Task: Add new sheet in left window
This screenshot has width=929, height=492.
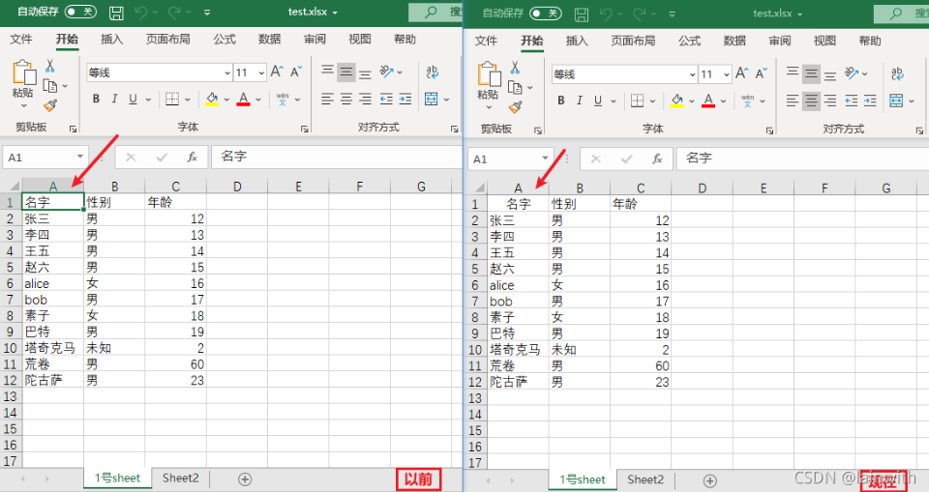Action: 245,479
